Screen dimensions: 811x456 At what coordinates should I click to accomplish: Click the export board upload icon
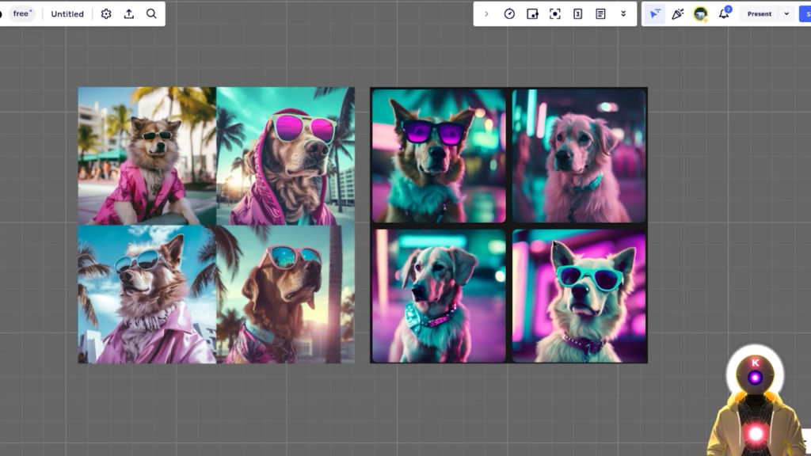tap(129, 13)
